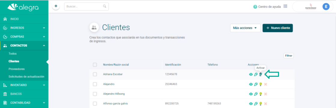
Task: Click the Alegra logo
Action: (23, 7)
